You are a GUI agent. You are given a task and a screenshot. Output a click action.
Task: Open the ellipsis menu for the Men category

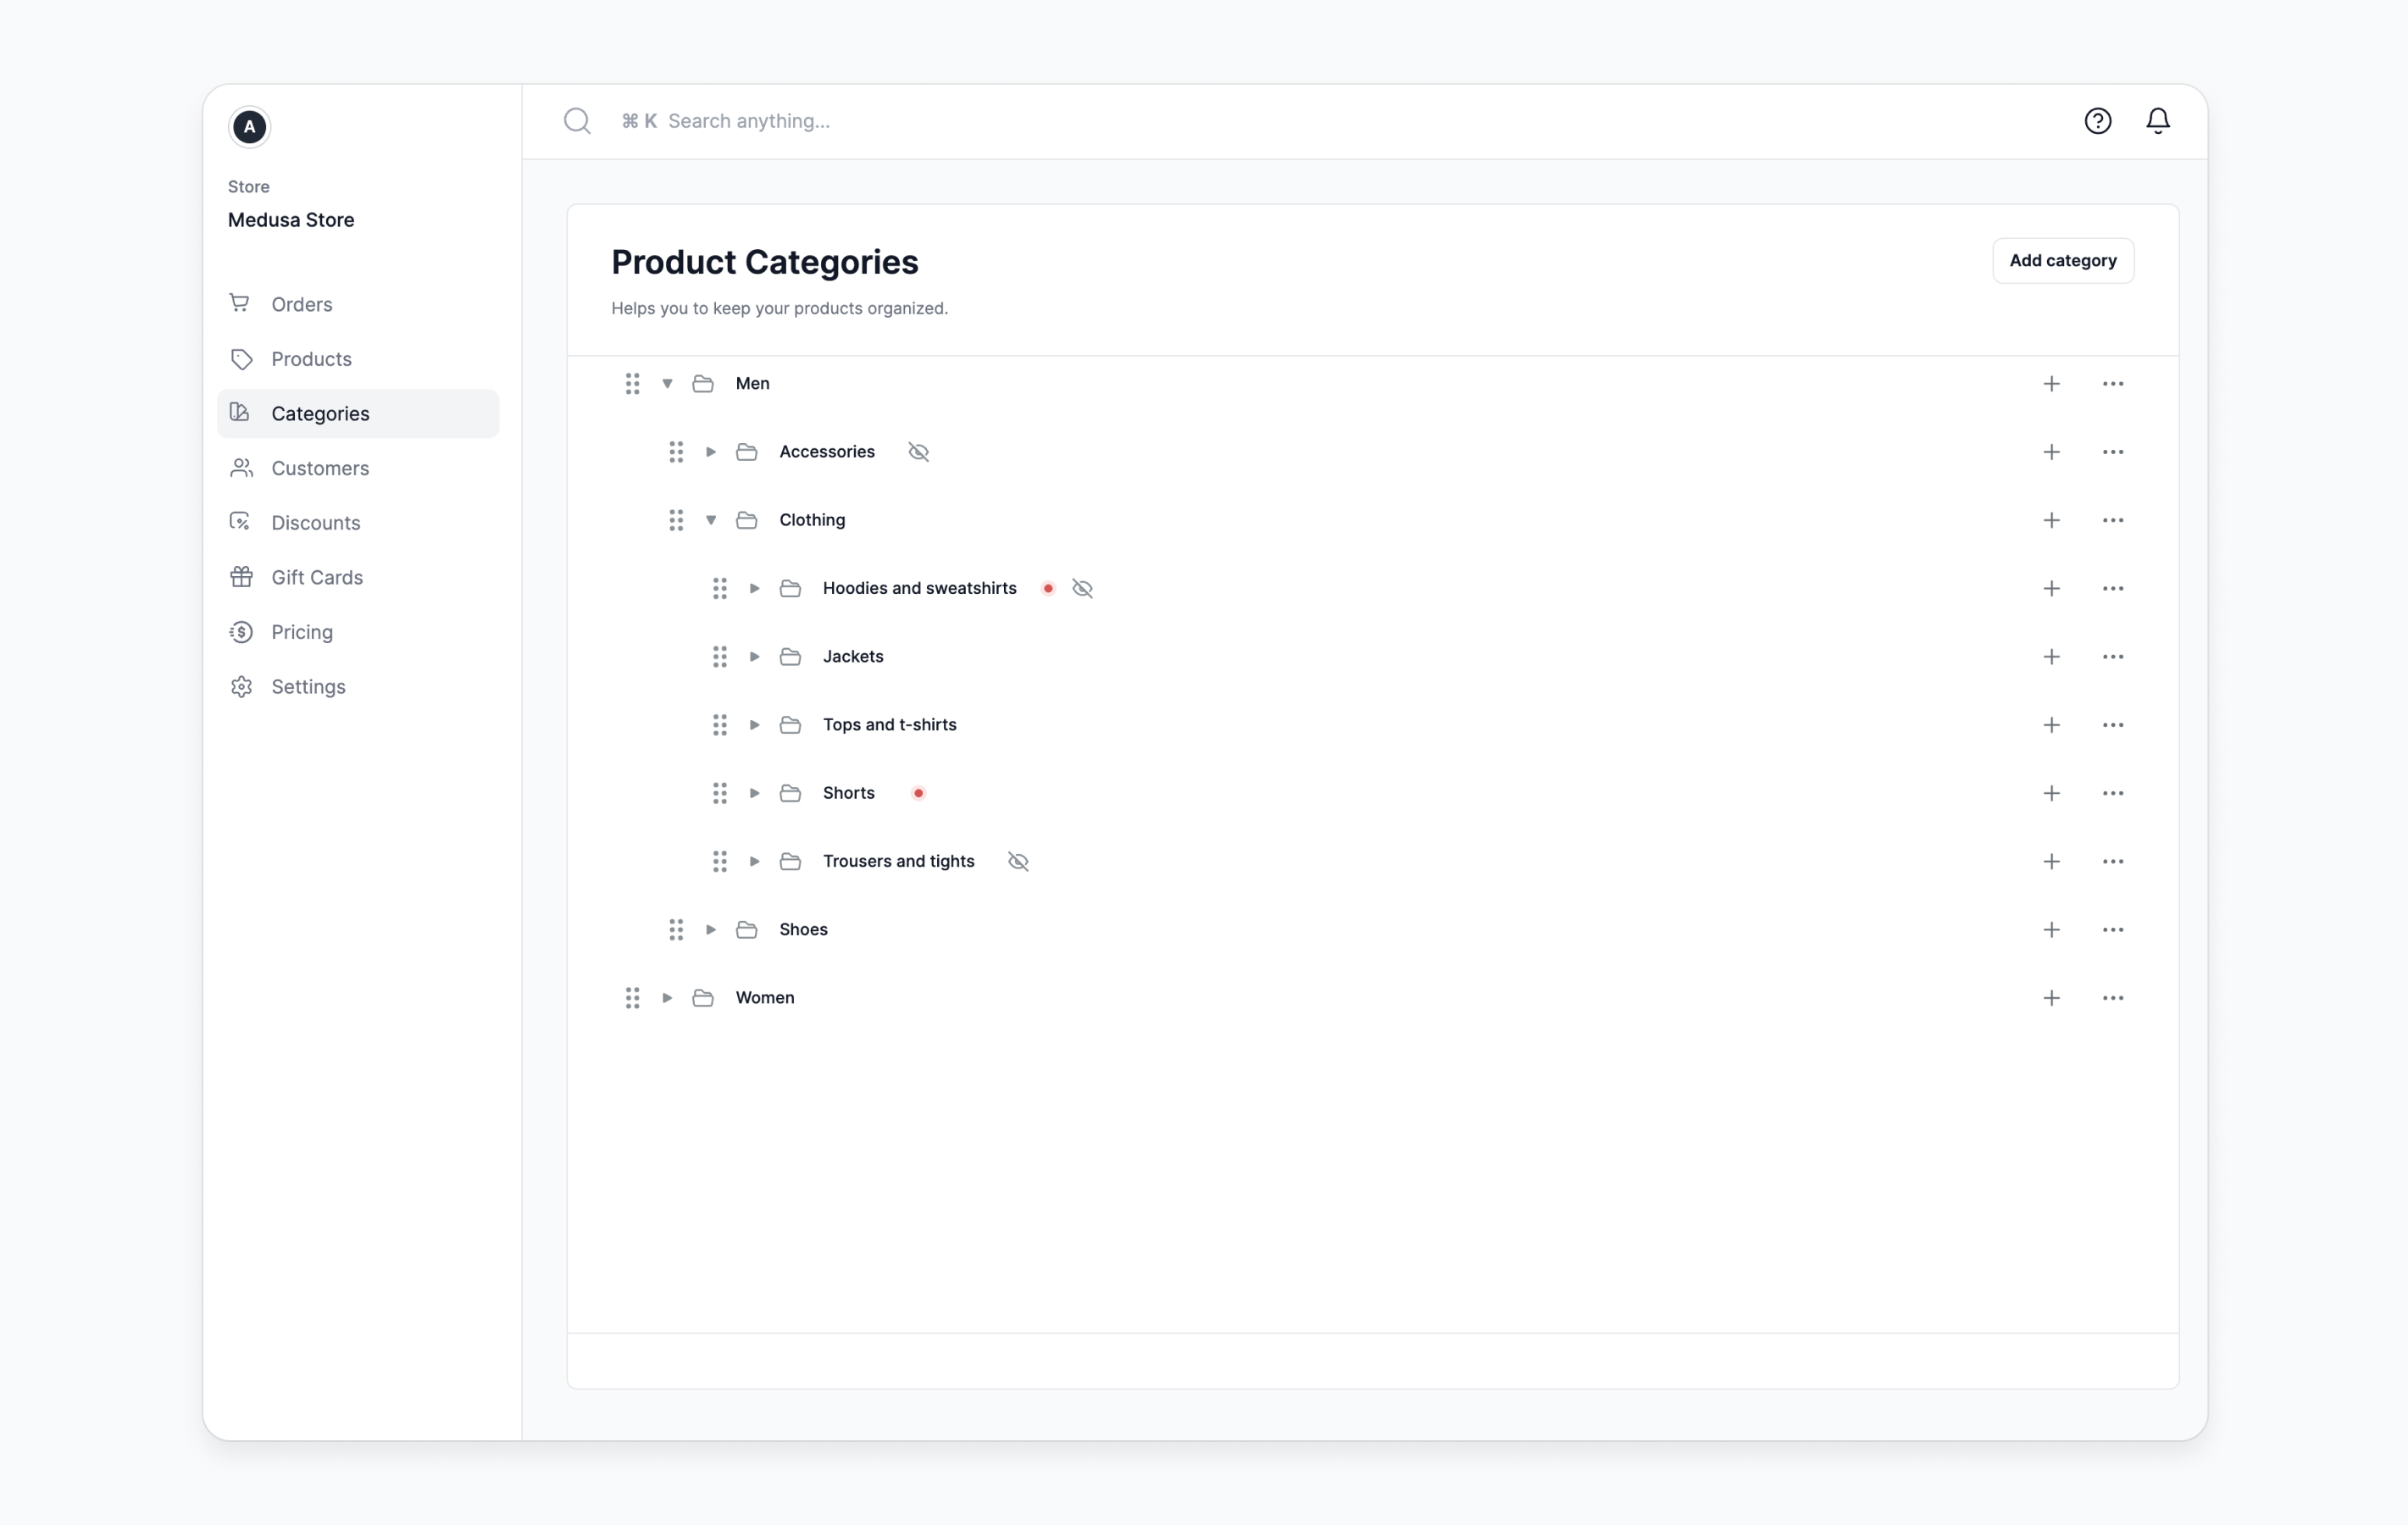(2113, 383)
